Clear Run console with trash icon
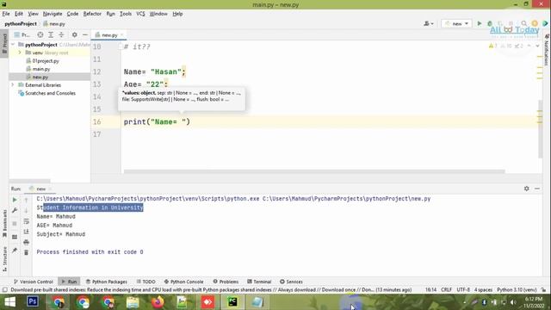 click(27, 252)
